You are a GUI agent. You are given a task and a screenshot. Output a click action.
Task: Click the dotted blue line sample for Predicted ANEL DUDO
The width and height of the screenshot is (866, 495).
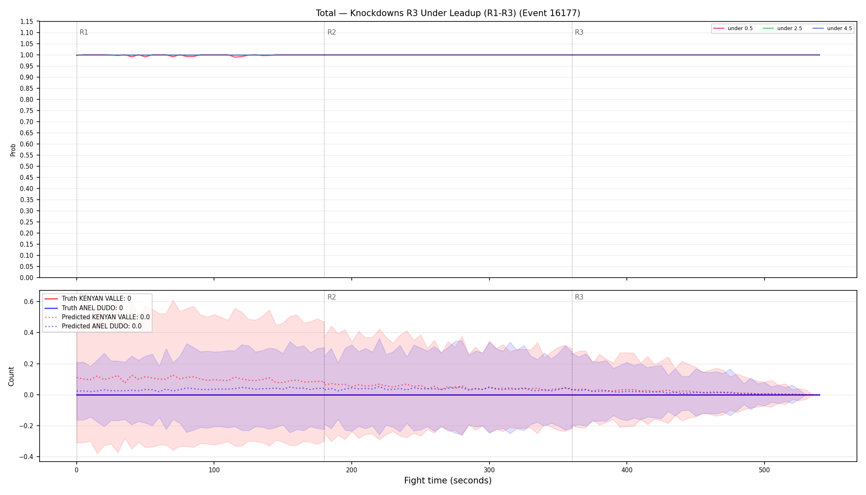coord(51,326)
